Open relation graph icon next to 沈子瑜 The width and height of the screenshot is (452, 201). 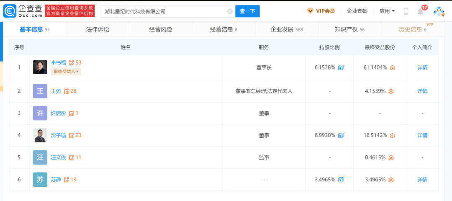click(72, 135)
